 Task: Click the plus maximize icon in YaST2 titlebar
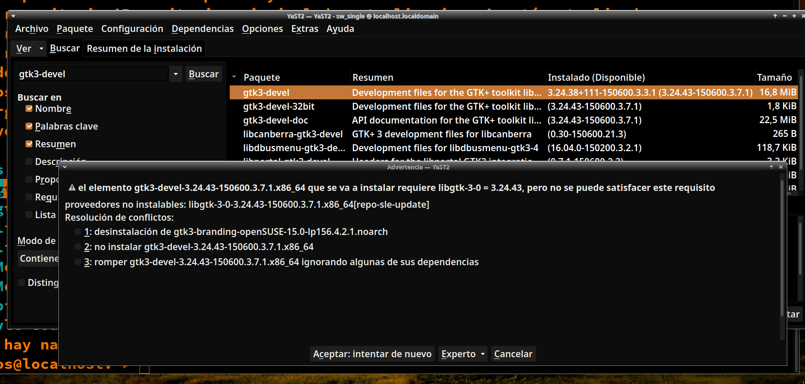click(x=794, y=16)
